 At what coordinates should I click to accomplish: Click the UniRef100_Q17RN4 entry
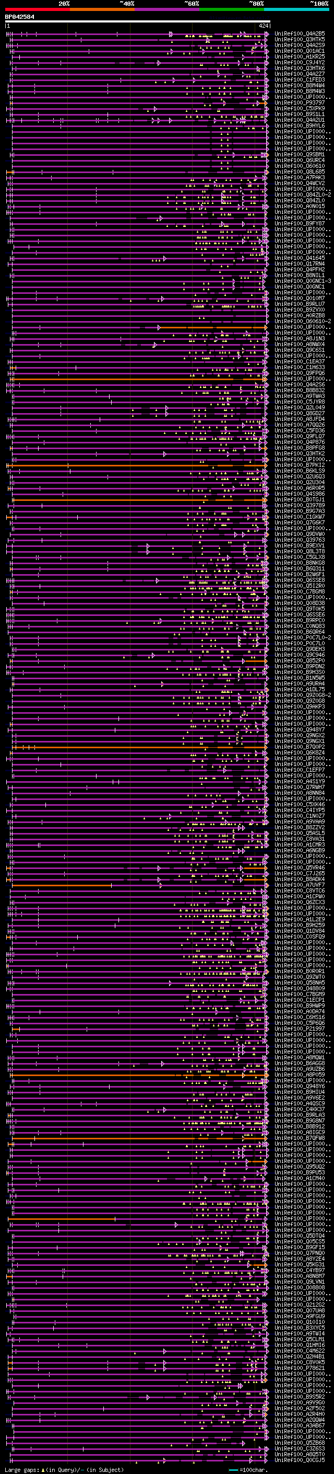pos(300,264)
